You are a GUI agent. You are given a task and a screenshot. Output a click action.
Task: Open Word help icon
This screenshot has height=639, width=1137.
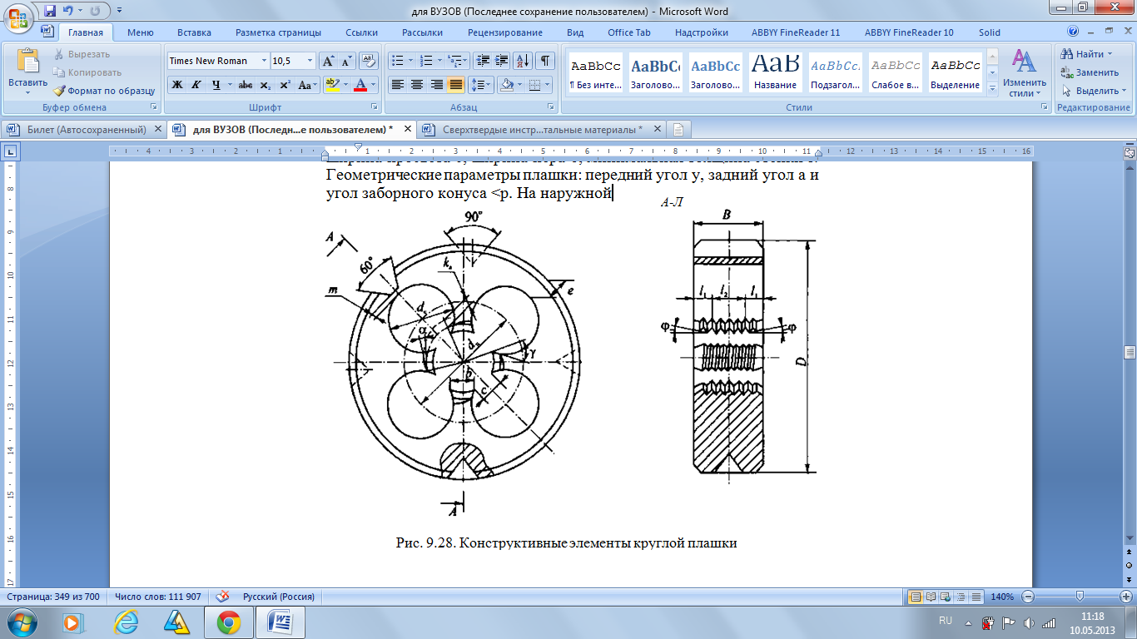[x=1073, y=32]
